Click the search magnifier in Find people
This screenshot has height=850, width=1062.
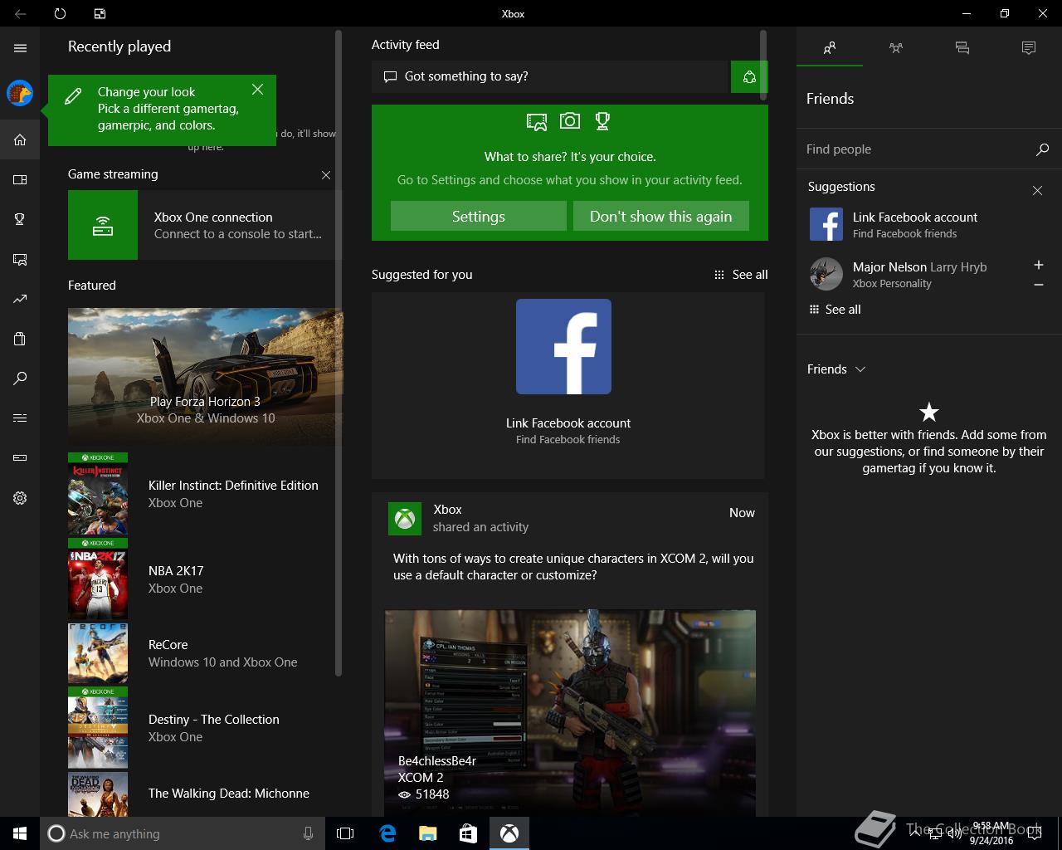1042,149
